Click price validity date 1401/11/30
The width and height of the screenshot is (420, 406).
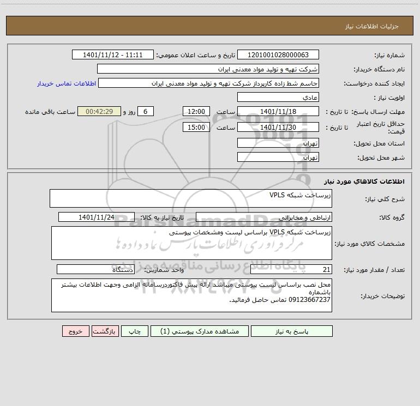click(278, 127)
